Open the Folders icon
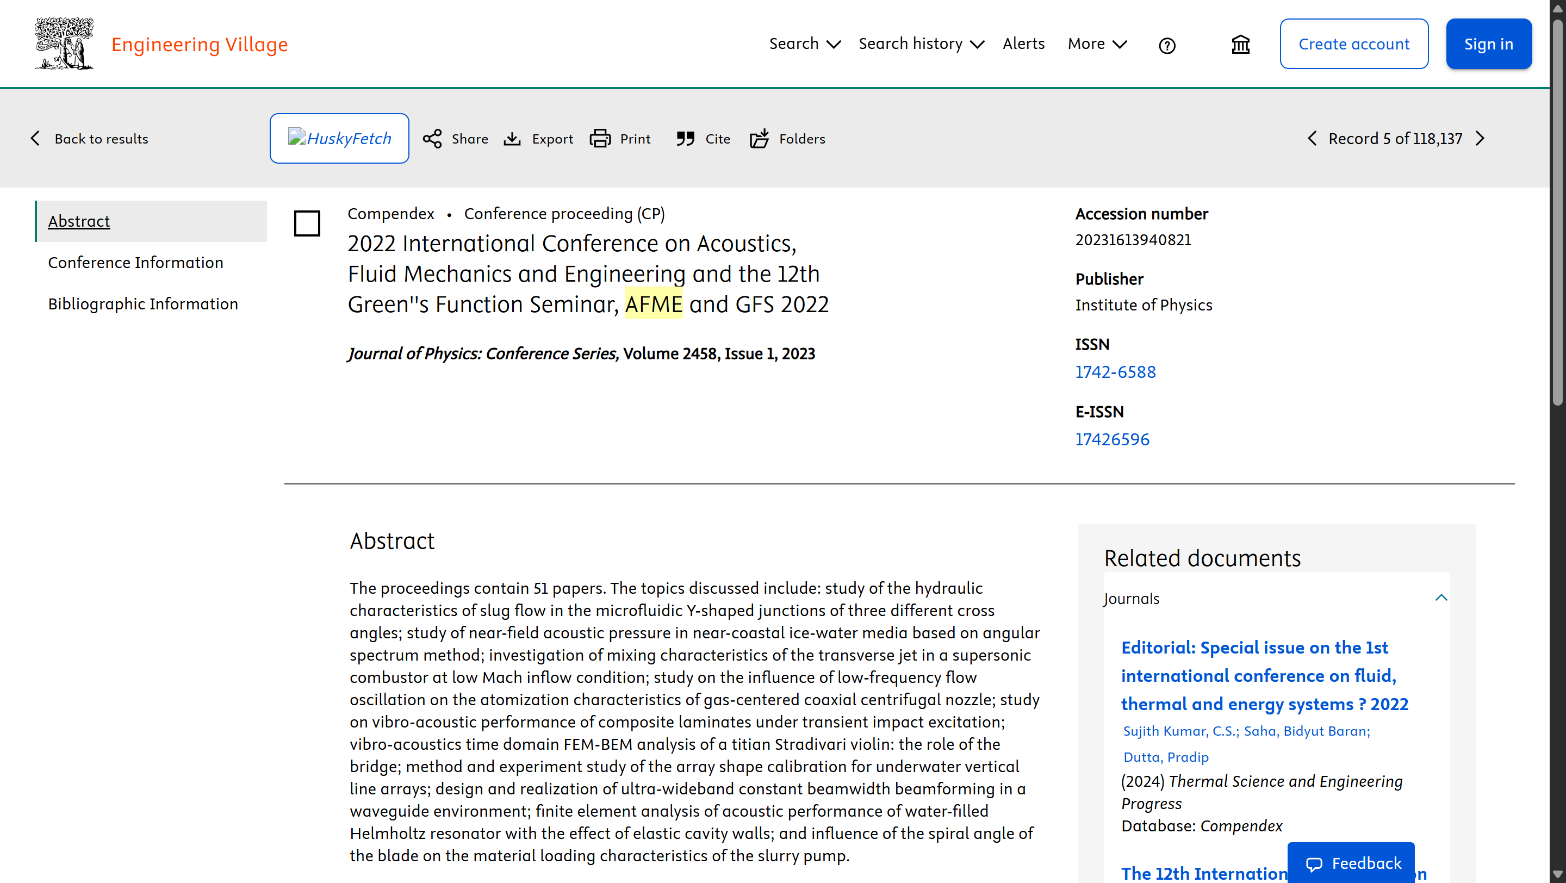 tap(759, 139)
